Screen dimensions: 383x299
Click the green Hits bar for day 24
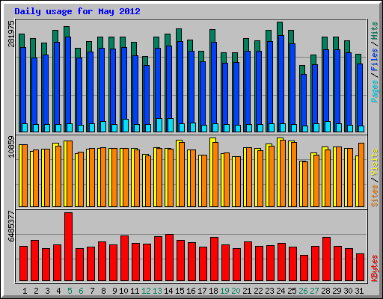pyautogui.click(x=280, y=28)
